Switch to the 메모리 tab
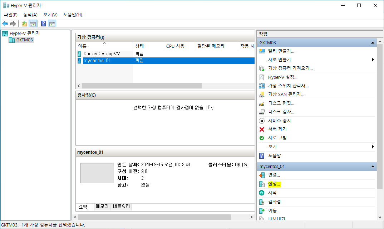The image size is (384, 229). [102, 207]
